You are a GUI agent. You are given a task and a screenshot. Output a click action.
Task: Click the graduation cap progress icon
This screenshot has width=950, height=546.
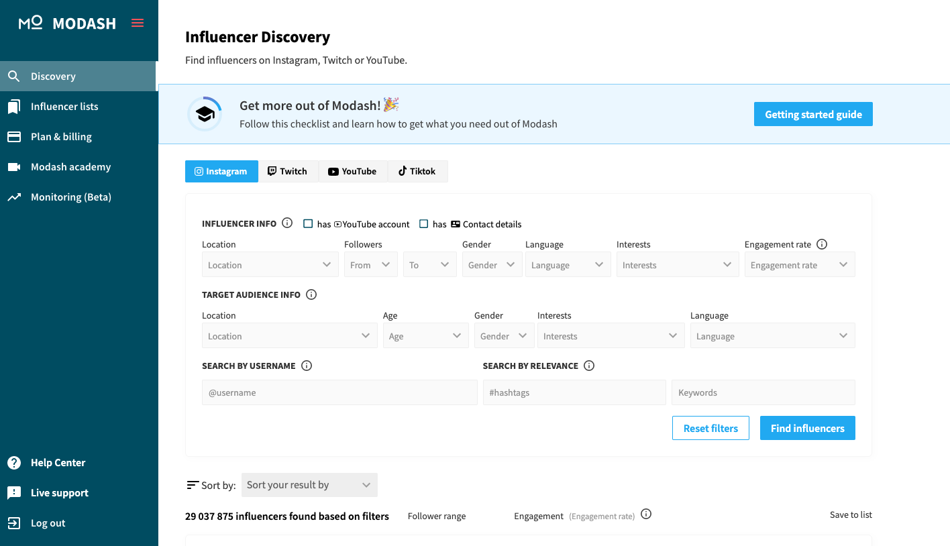205,114
